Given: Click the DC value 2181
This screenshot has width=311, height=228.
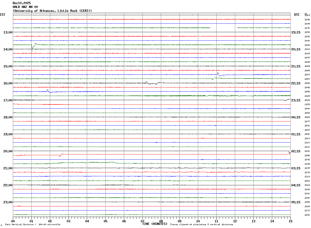Looking at the screenshot, I should point(307,215).
